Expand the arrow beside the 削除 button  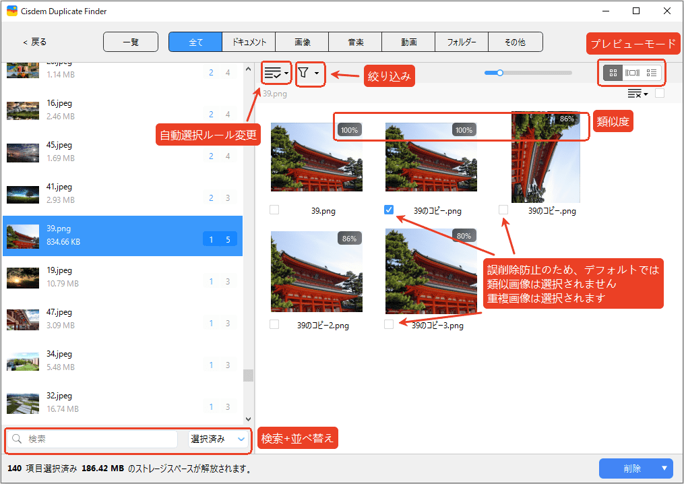664,468
